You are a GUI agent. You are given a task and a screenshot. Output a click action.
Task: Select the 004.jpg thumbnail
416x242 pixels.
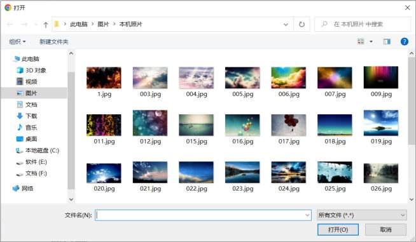(197, 77)
